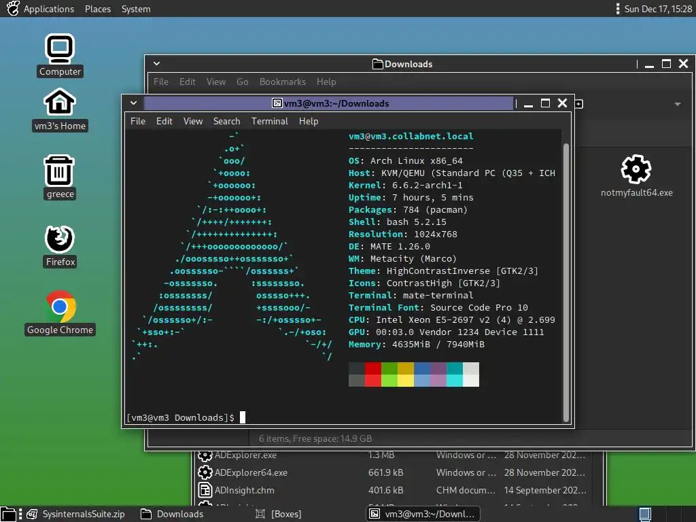Click workspace switcher at bottom right
696x522 pixels.
[645, 514]
